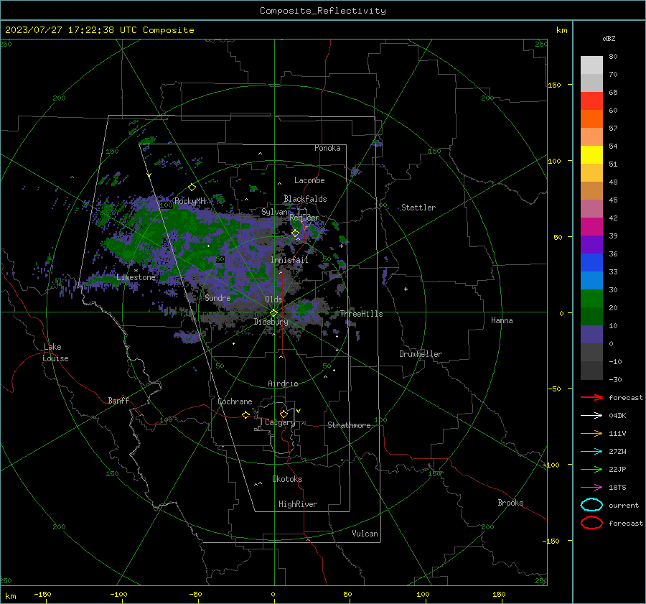Click the Limestone label

[136, 277]
